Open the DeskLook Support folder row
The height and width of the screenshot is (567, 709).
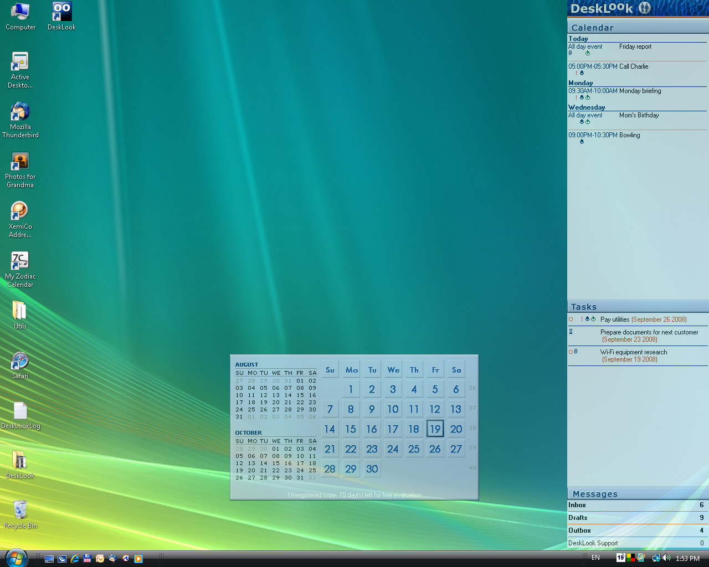click(x=638, y=543)
